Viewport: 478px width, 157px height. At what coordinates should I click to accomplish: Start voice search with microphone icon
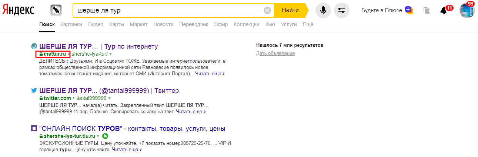pyautogui.click(x=323, y=10)
